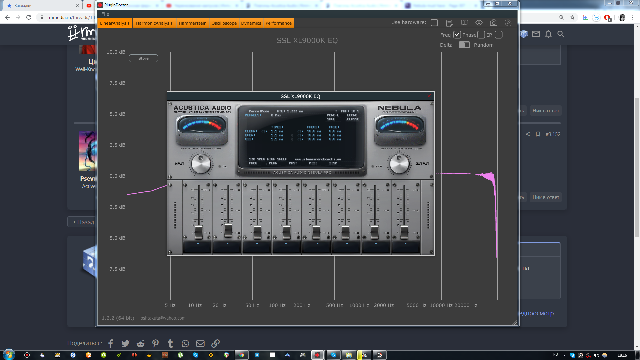Click the Chrome icon in the taskbar
This screenshot has height=360, width=640.
click(242, 355)
